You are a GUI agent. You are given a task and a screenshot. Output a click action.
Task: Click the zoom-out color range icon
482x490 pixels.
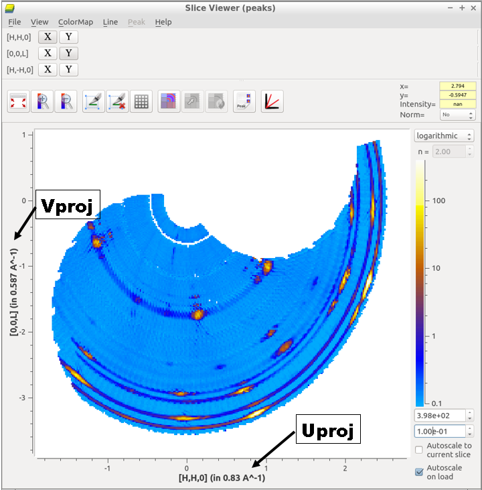pyautogui.click(x=66, y=101)
